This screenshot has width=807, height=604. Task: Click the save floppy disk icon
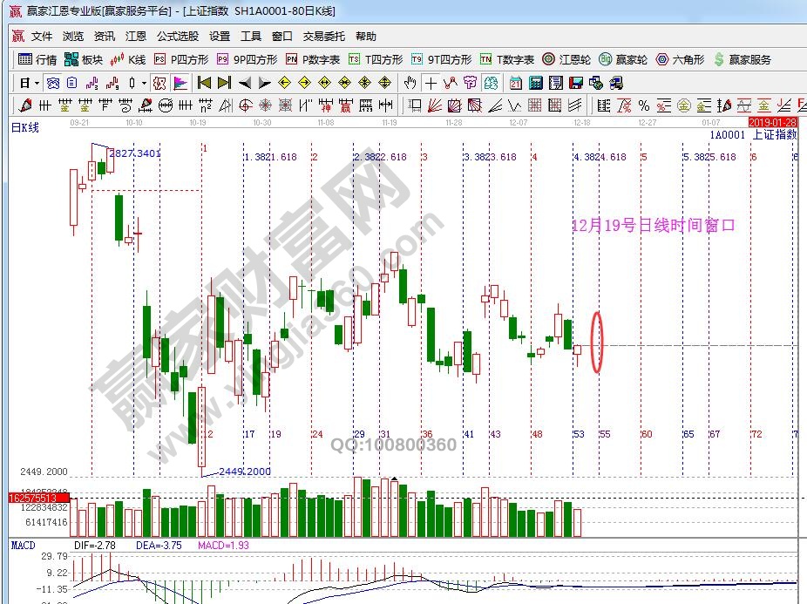click(575, 84)
